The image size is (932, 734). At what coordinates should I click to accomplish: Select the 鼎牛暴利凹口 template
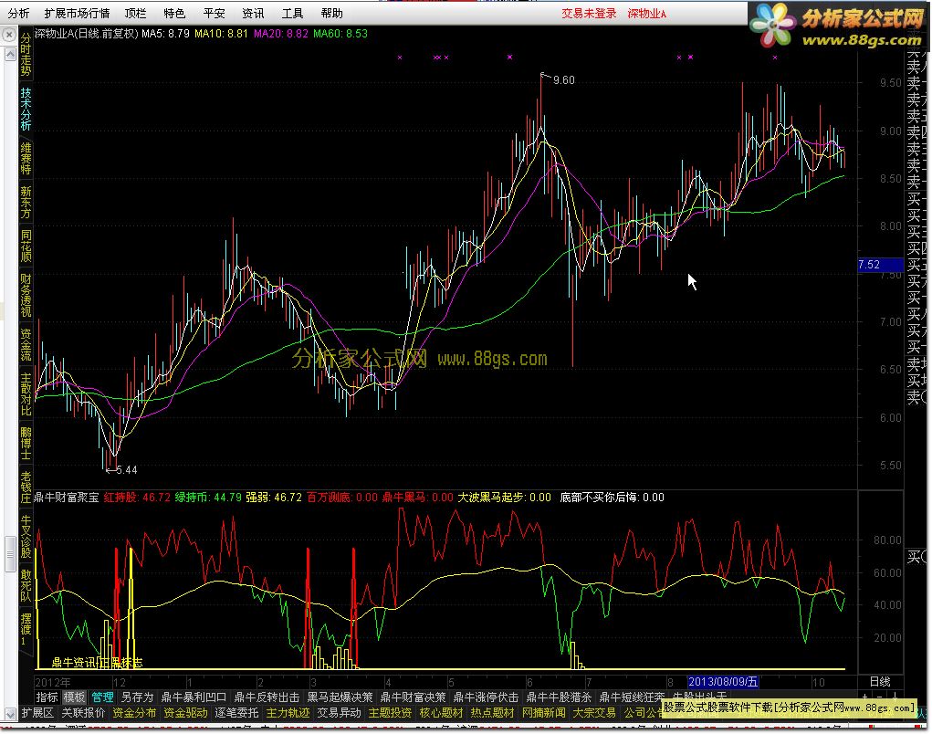coord(194,697)
